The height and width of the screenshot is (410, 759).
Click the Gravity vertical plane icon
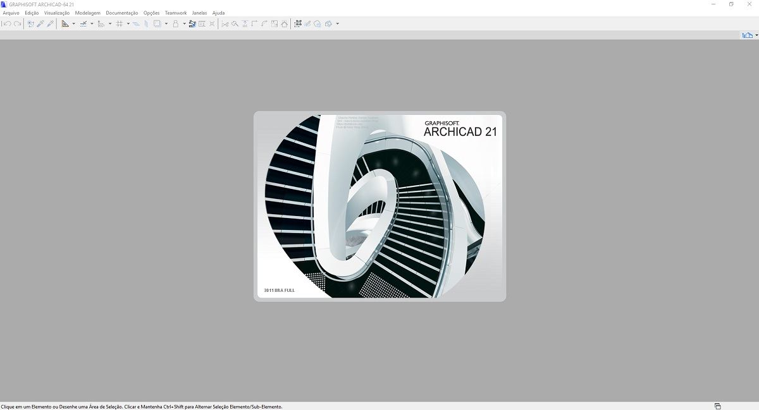(146, 24)
